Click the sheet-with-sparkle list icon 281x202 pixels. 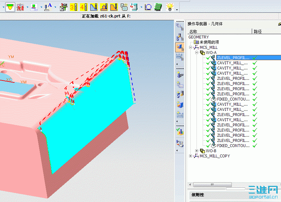(x=124, y=7)
